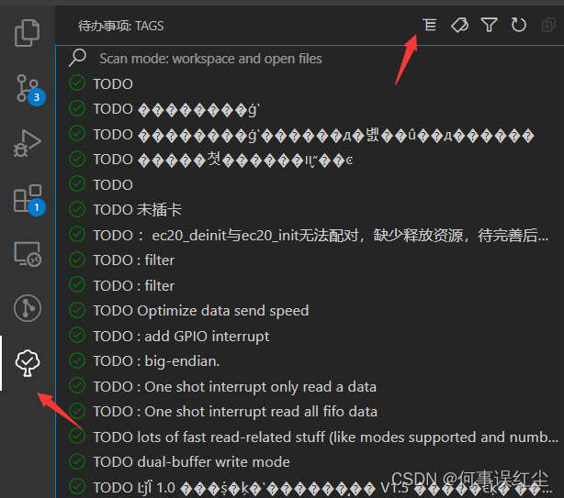
Task: Switch todo list to tree view
Action: (430, 25)
